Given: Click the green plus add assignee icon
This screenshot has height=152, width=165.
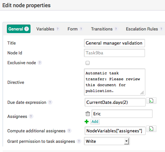Looking at the screenshot, I should (87, 122).
